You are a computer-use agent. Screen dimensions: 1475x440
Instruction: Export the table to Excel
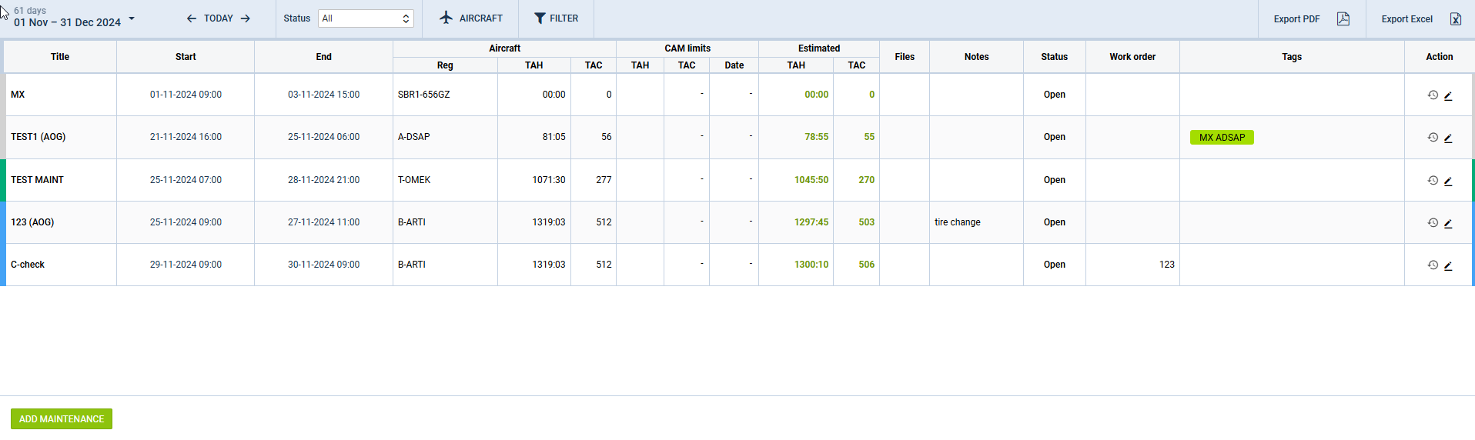coord(1421,18)
